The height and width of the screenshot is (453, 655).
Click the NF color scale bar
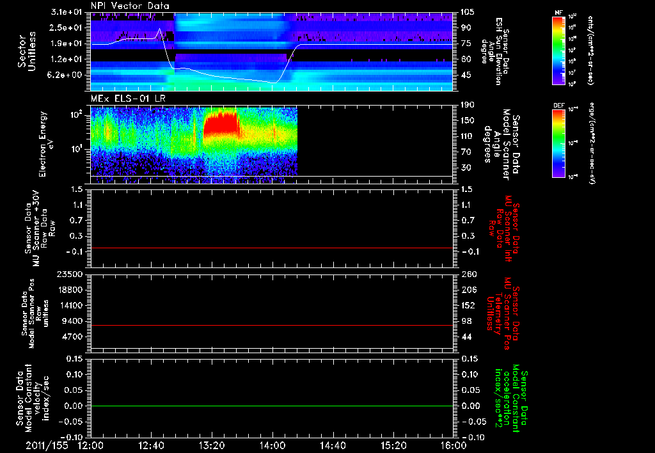(559, 50)
